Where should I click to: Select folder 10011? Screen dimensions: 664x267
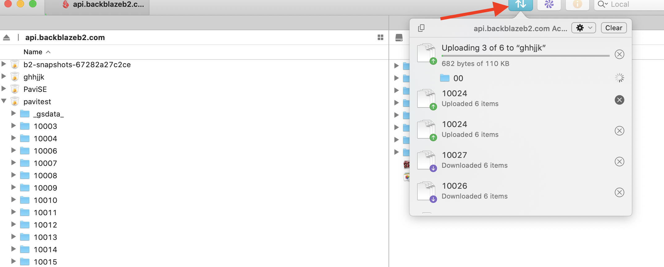coord(45,212)
